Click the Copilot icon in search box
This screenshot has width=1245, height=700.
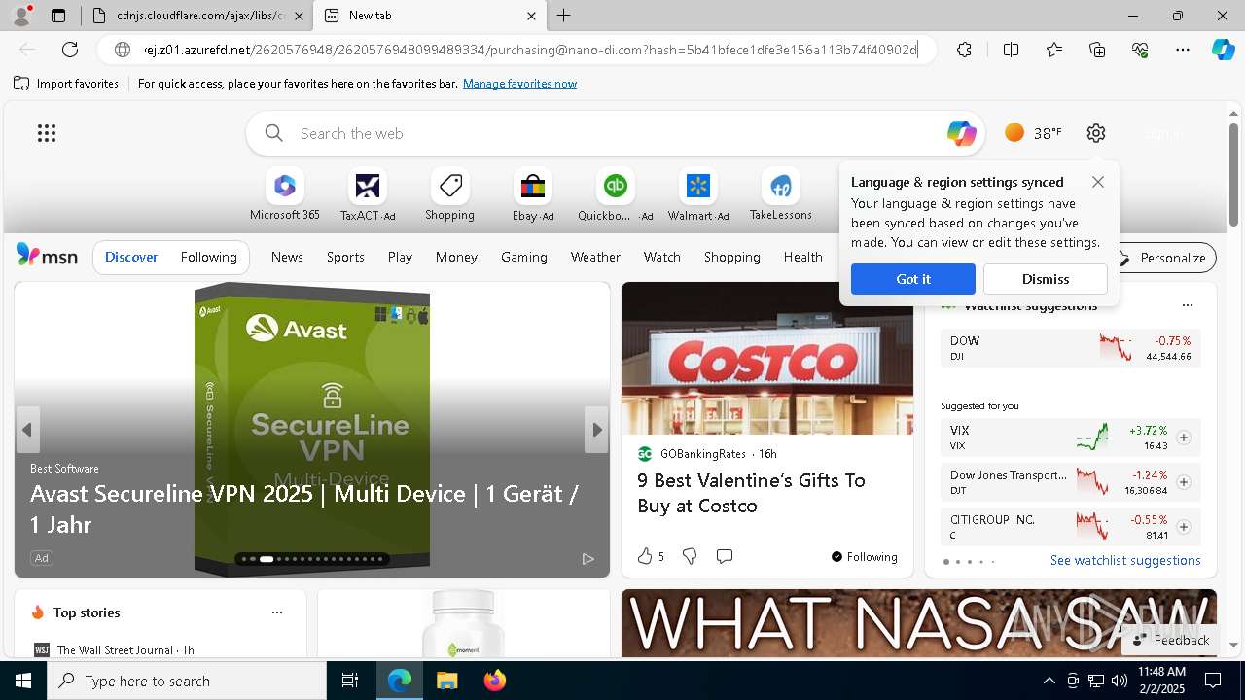click(961, 133)
